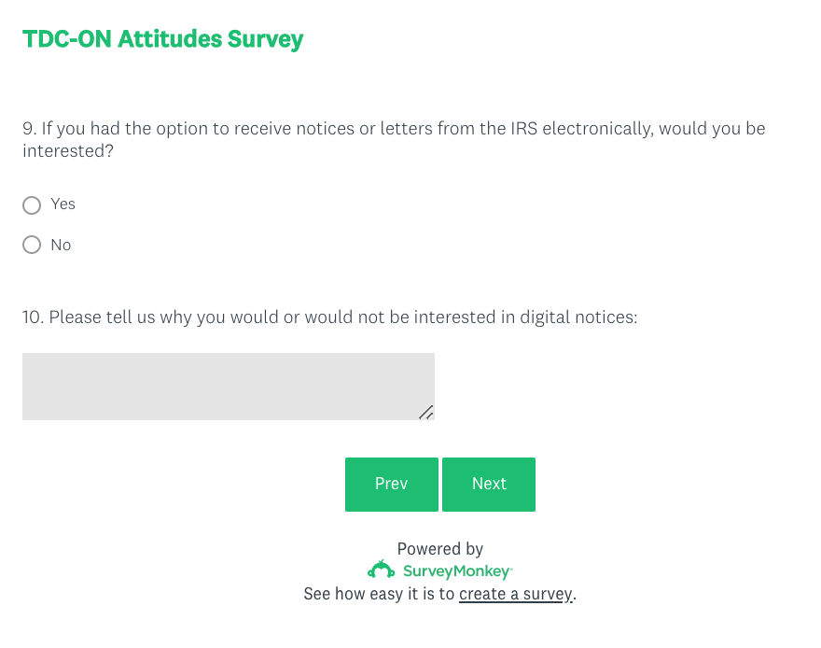Grab the text box resize handle
This screenshot has height=648, width=821.
pyautogui.click(x=425, y=412)
